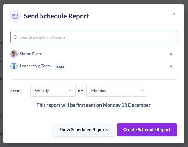
Task: Click the chevron arrow beside Monday
Action: pos(142,91)
